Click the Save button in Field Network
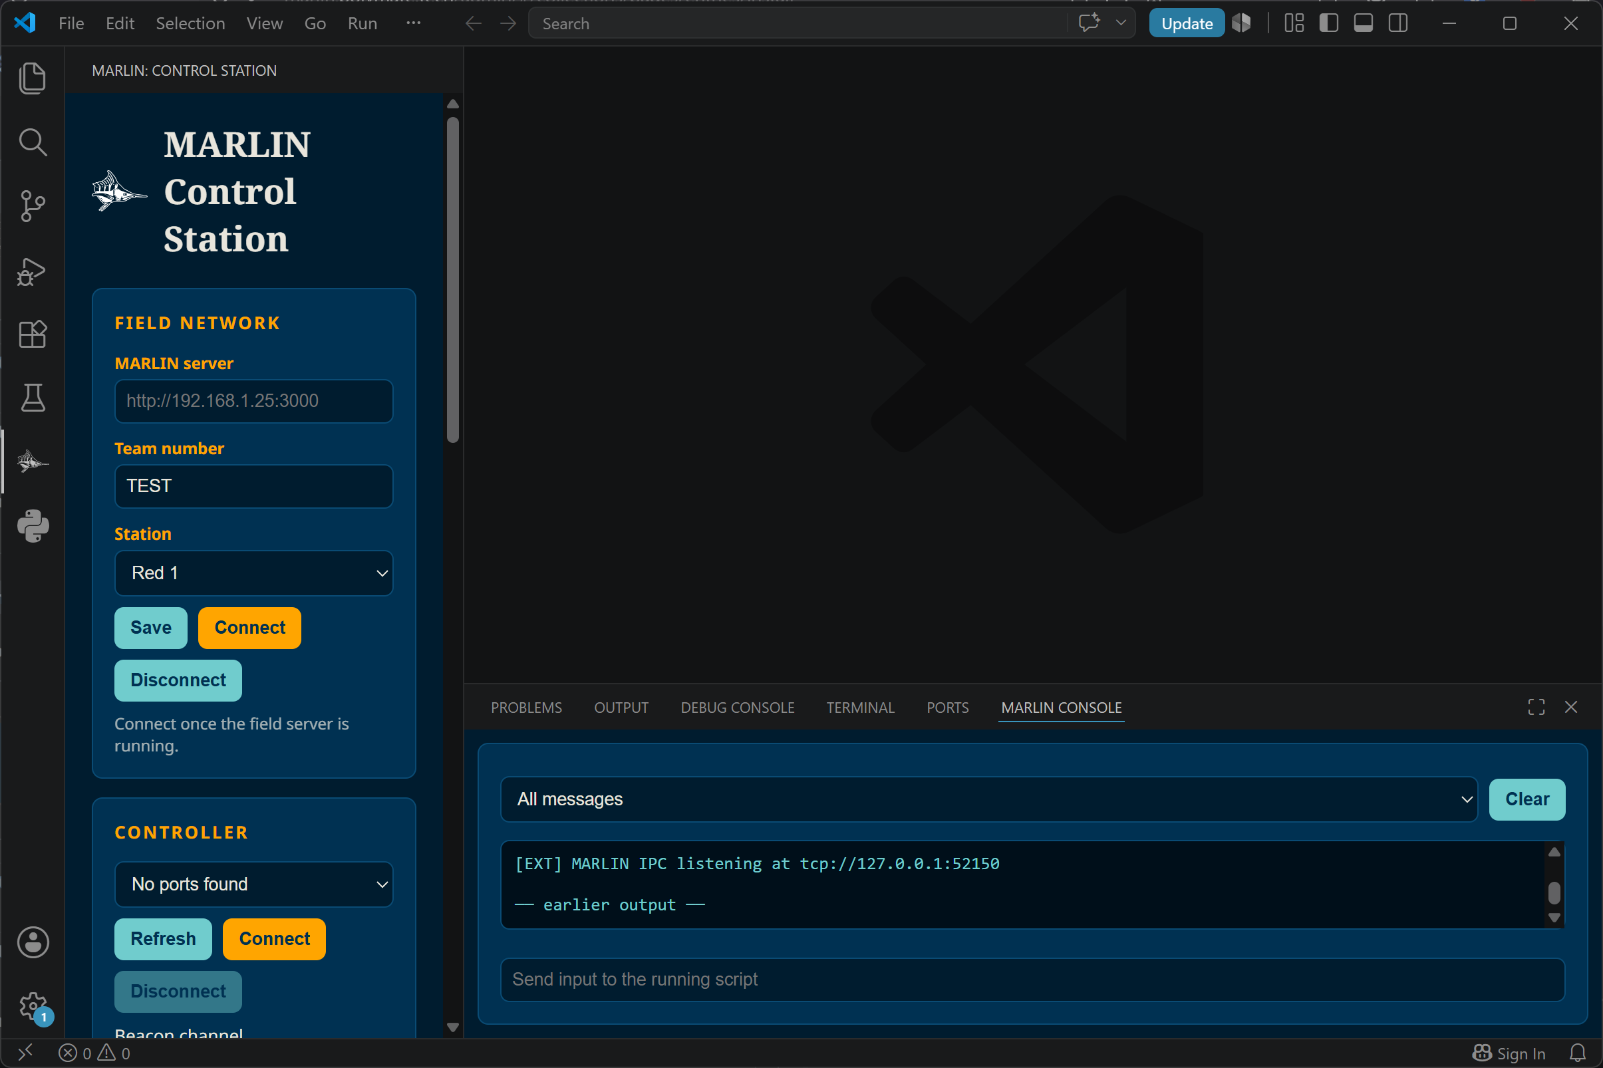Viewport: 1603px width, 1068px height. [150, 627]
